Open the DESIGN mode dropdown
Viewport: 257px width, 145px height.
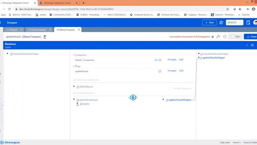click(235, 23)
